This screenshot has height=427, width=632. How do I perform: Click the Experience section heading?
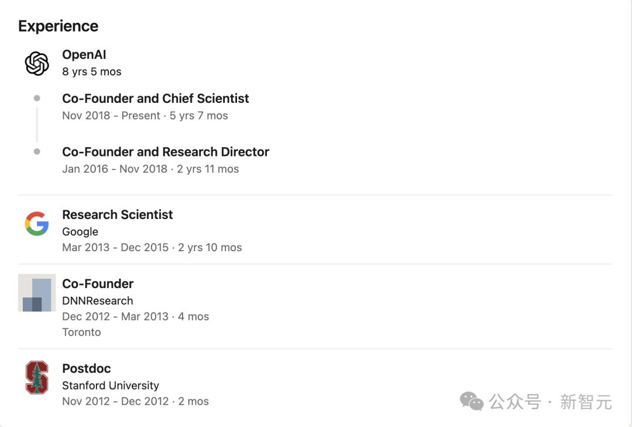(x=59, y=26)
